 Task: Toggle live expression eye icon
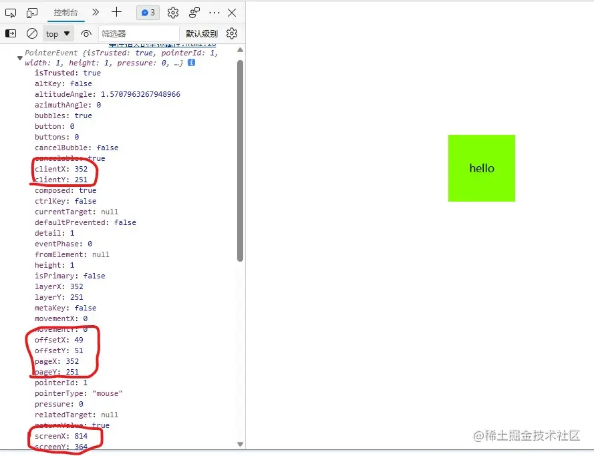pyautogui.click(x=86, y=33)
